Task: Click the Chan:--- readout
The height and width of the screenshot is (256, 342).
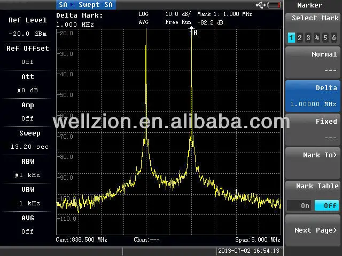Action: coord(146,239)
